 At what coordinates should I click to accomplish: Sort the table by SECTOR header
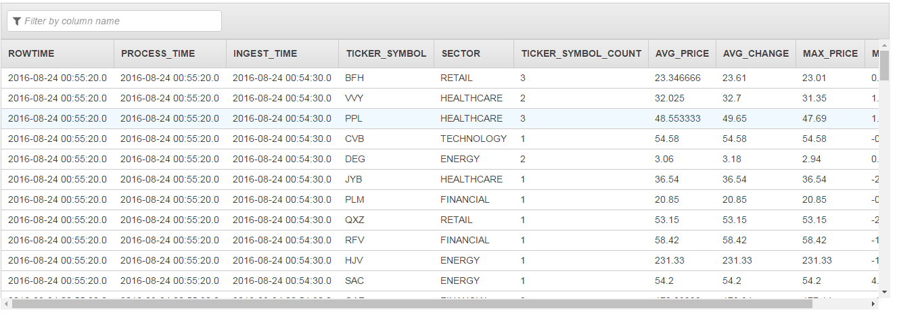(461, 53)
